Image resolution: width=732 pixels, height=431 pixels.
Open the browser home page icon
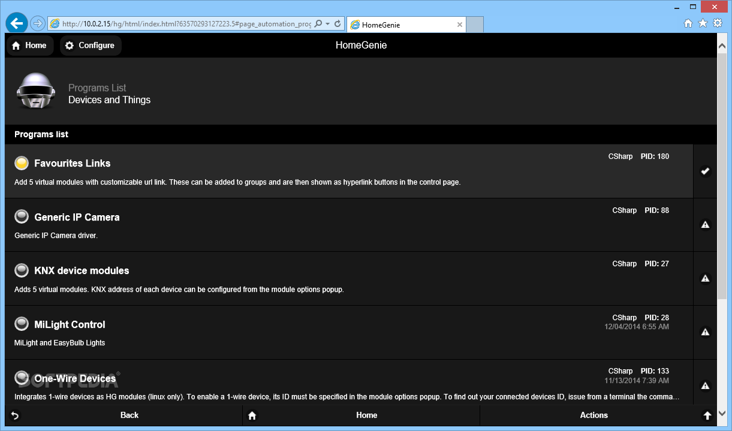688,23
